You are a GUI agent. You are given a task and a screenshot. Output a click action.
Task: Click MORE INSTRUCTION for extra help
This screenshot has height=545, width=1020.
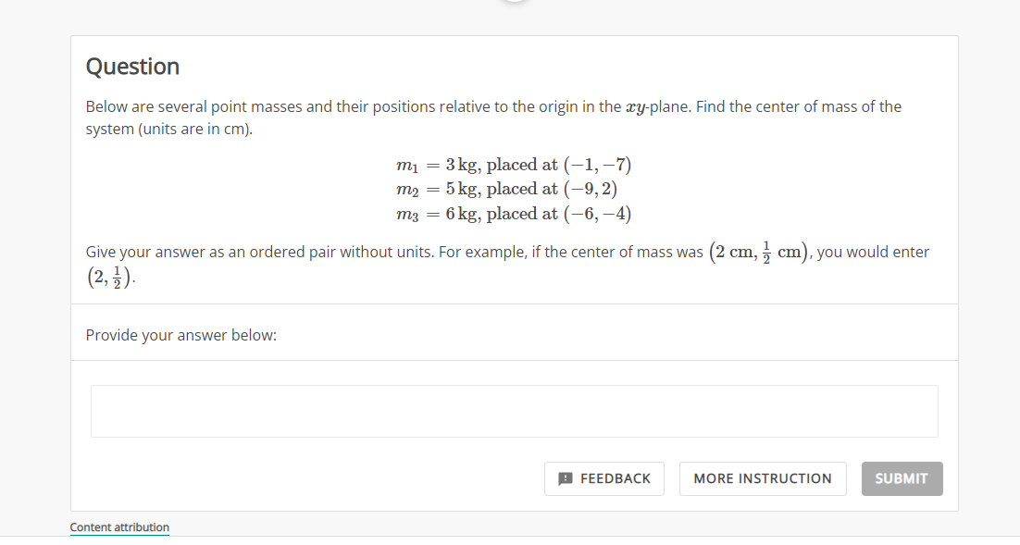pyautogui.click(x=763, y=478)
